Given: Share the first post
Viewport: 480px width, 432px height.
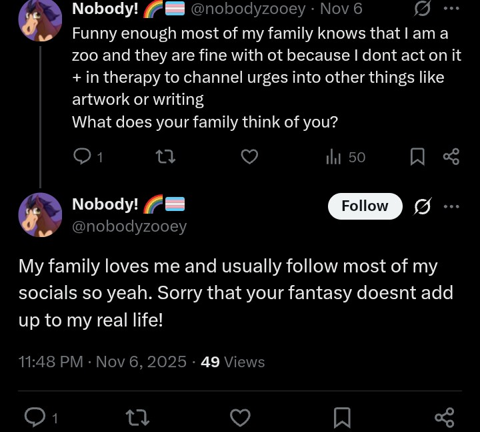Looking at the screenshot, I should coord(451,157).
